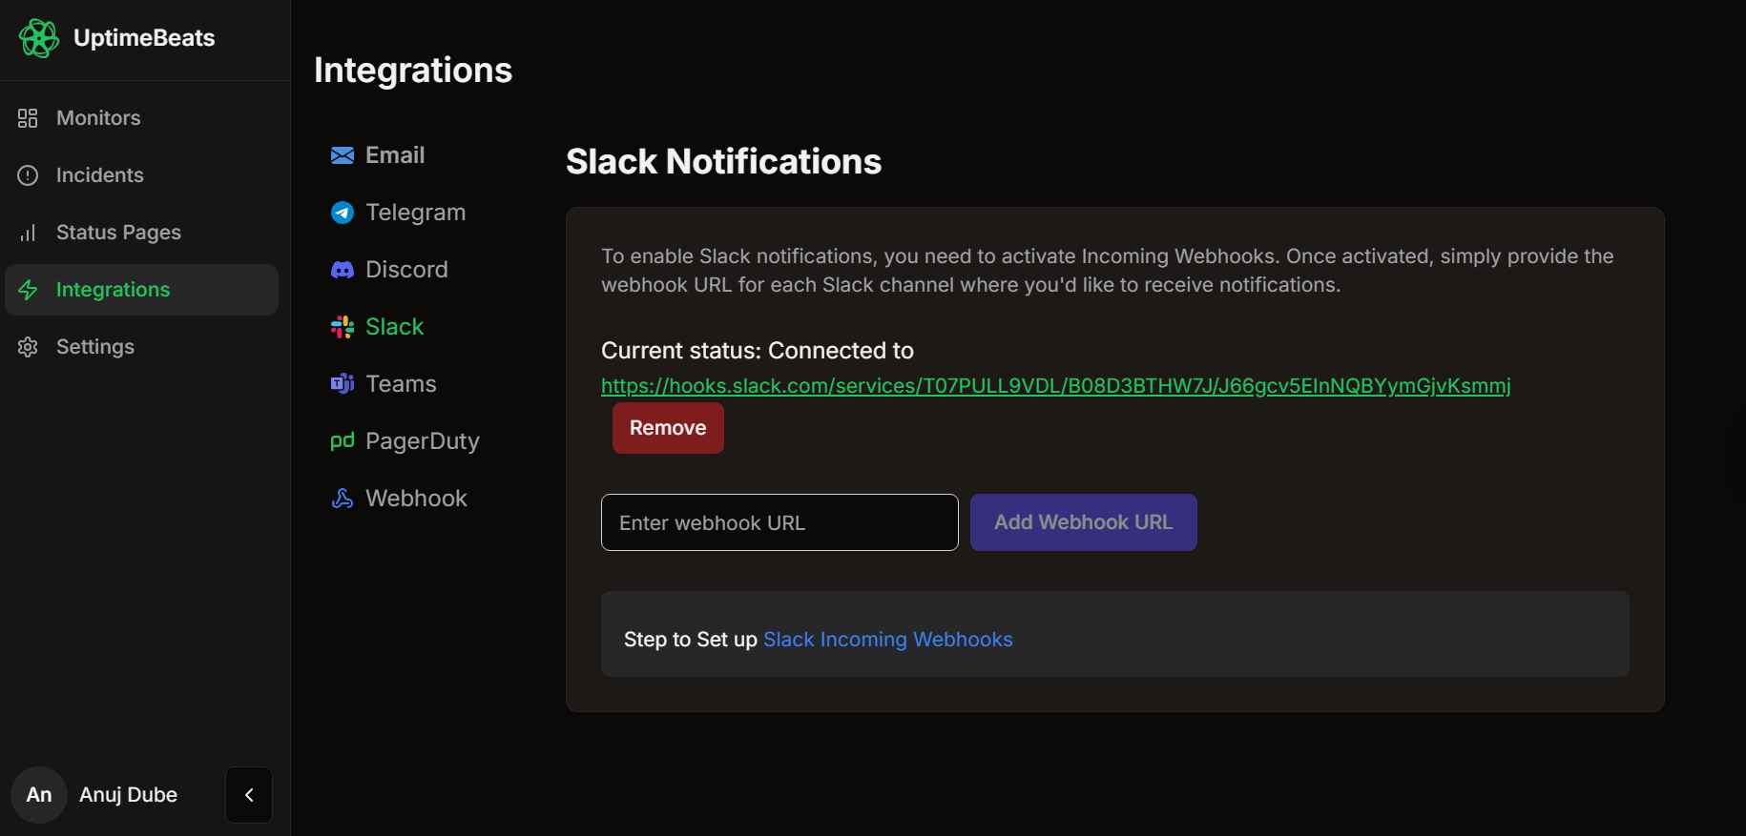The width and height of the screenshot is (1746, 836).
Task: Follow the Slack Incoming Webhooks link
Action: (887, 640)
